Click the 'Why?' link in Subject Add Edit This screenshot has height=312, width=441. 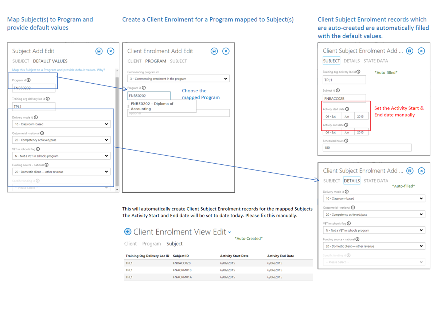(101, 70)
